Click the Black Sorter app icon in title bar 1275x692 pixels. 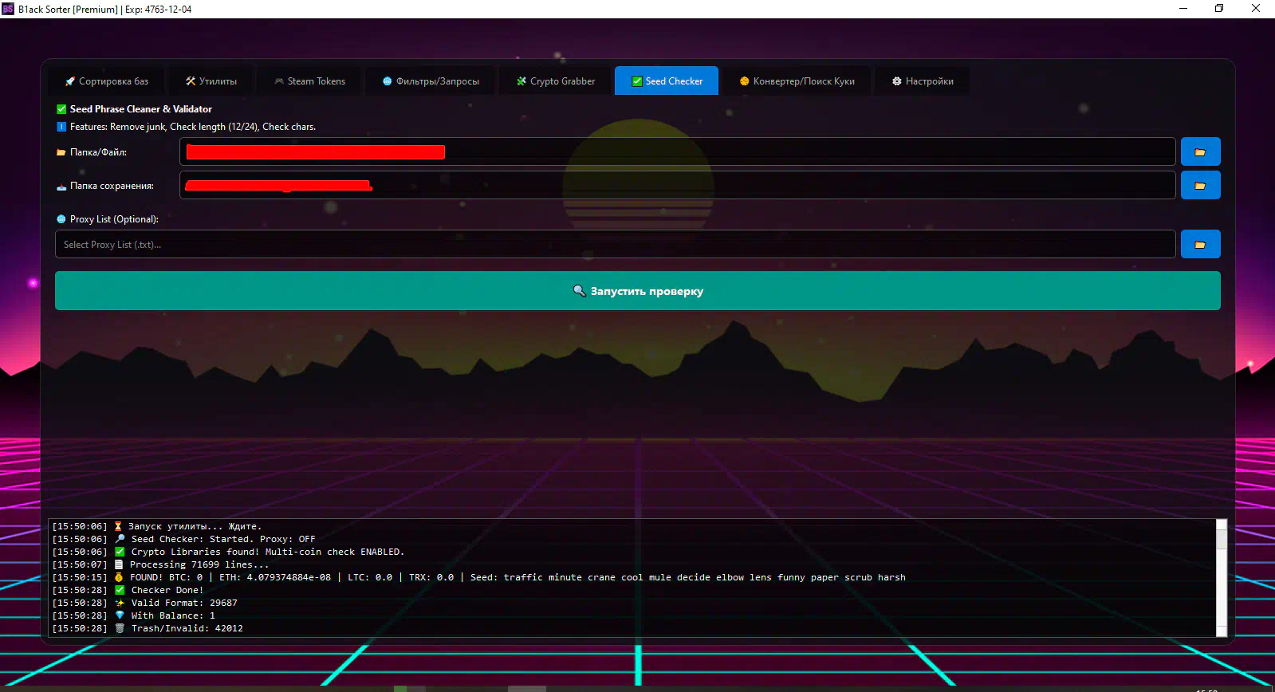tap(8, 9)
